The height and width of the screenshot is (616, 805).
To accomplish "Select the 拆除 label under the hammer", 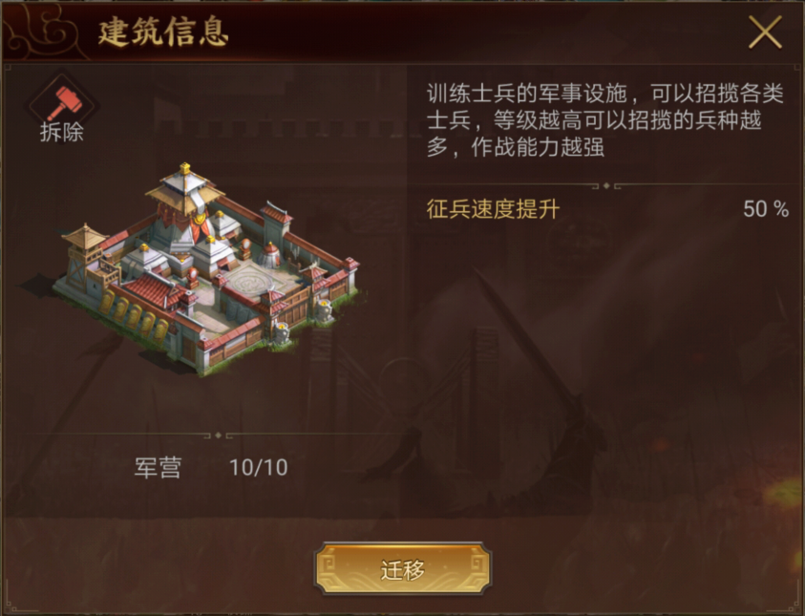I will tap(62, 133).
